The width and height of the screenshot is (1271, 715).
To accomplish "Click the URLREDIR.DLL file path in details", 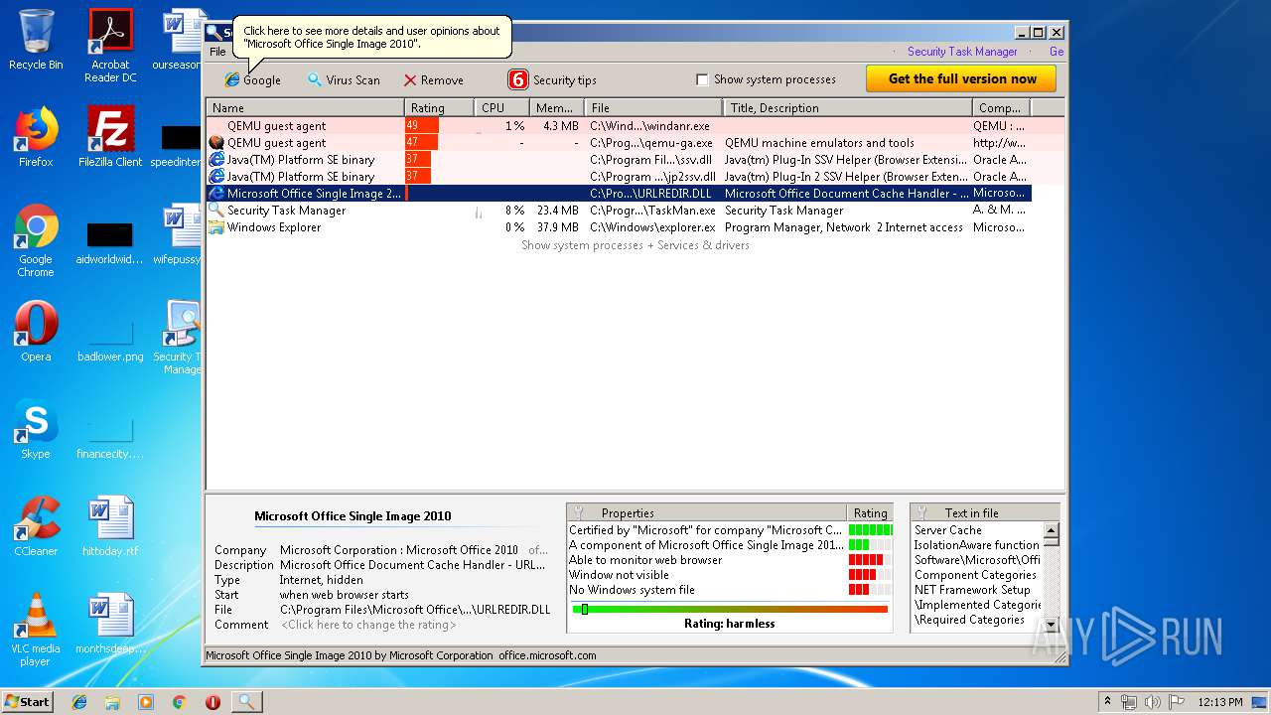I will click(x=415, y=610).
